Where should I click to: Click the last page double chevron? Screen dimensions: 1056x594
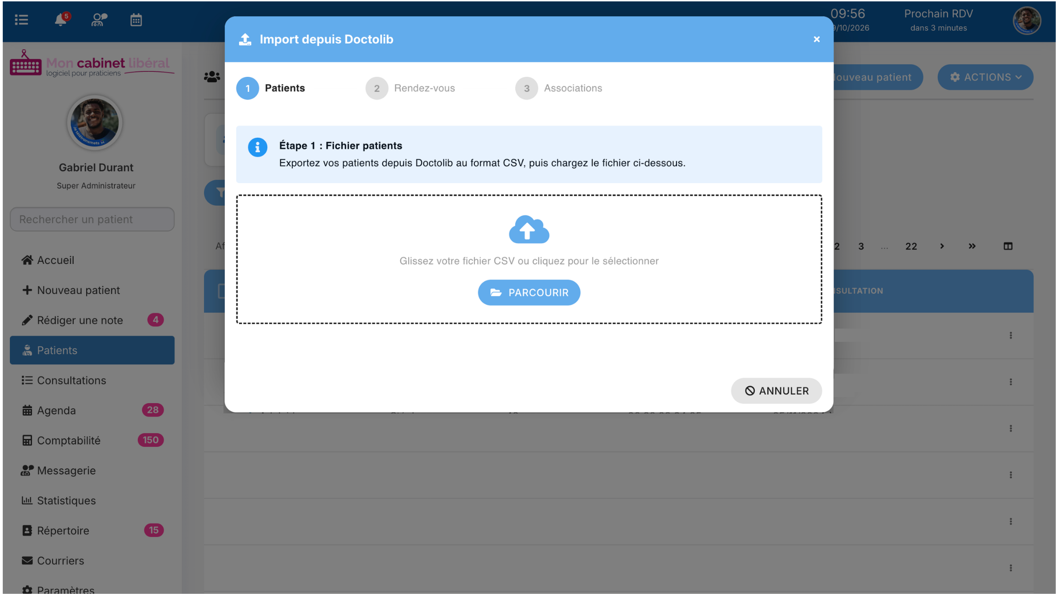click(x=972, y=246)
